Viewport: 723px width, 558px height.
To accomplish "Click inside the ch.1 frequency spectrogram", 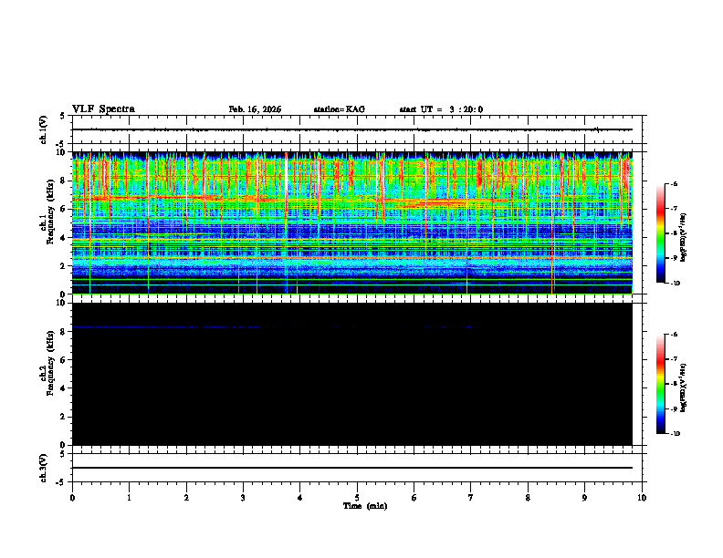I will pos(351,222).
